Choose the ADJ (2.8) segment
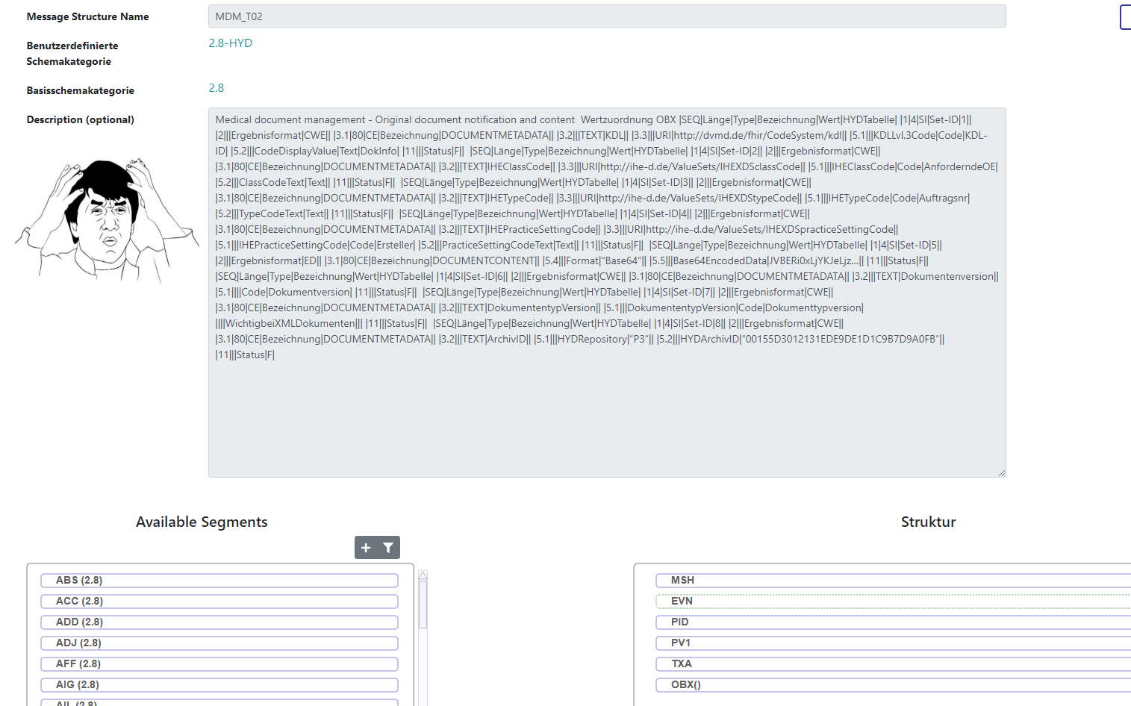Viewport: 1131px width, 706px height. tap(219, 643)
